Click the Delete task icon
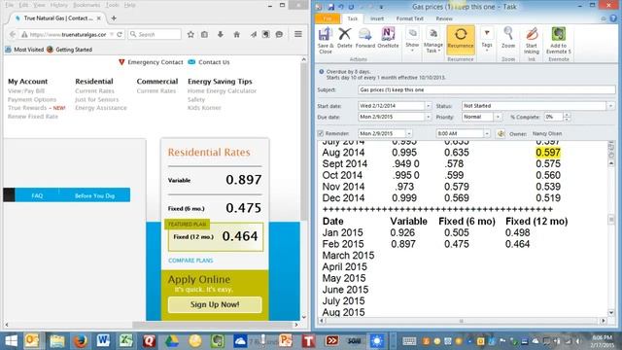 click(x=344, y=39)
